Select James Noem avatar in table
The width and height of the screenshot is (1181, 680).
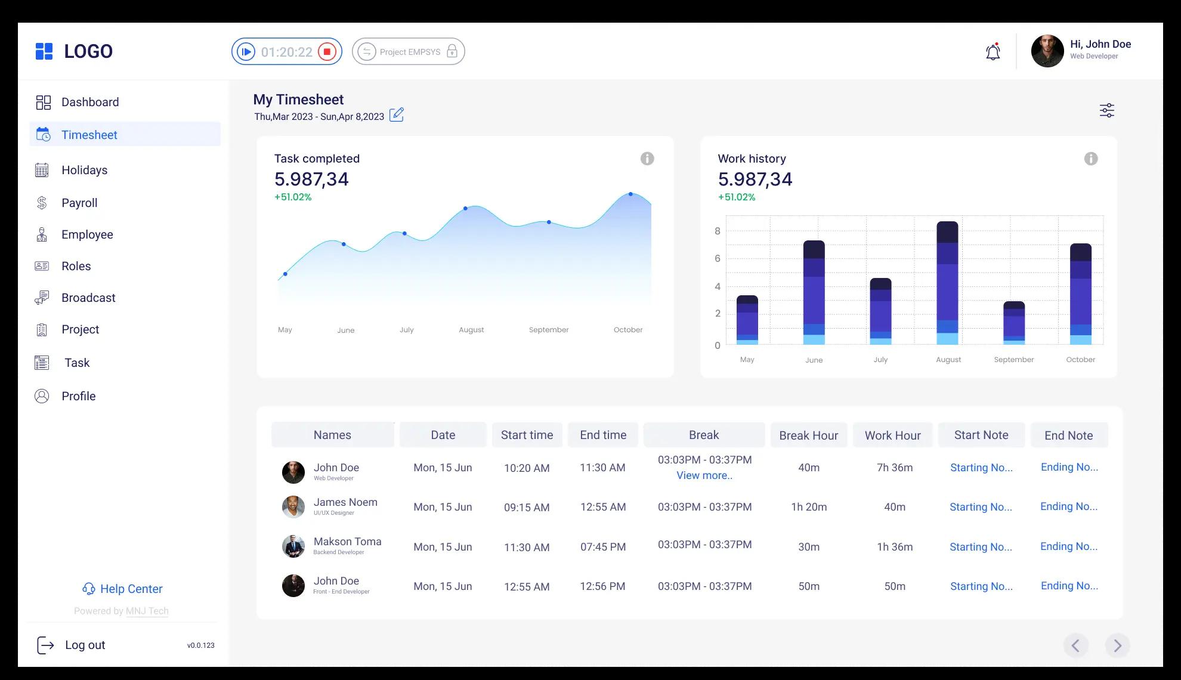293,507
